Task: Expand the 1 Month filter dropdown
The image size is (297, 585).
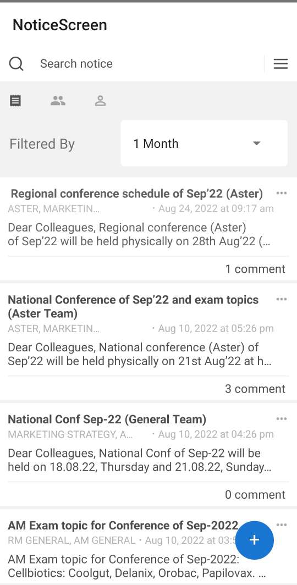Action: point(204,144)
